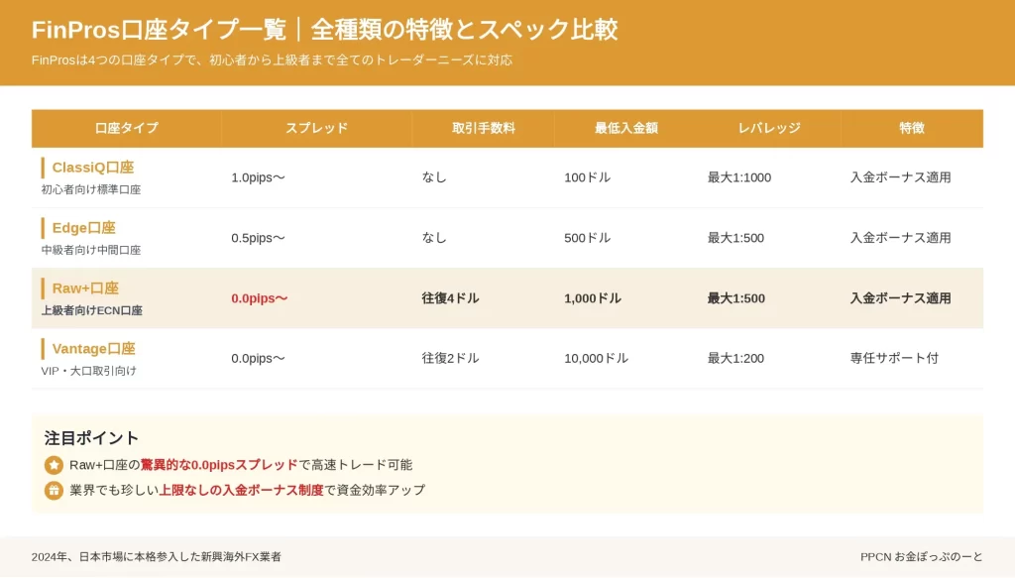
Task: Click なし fee in Edge row
Action: (x=434, y=238)
